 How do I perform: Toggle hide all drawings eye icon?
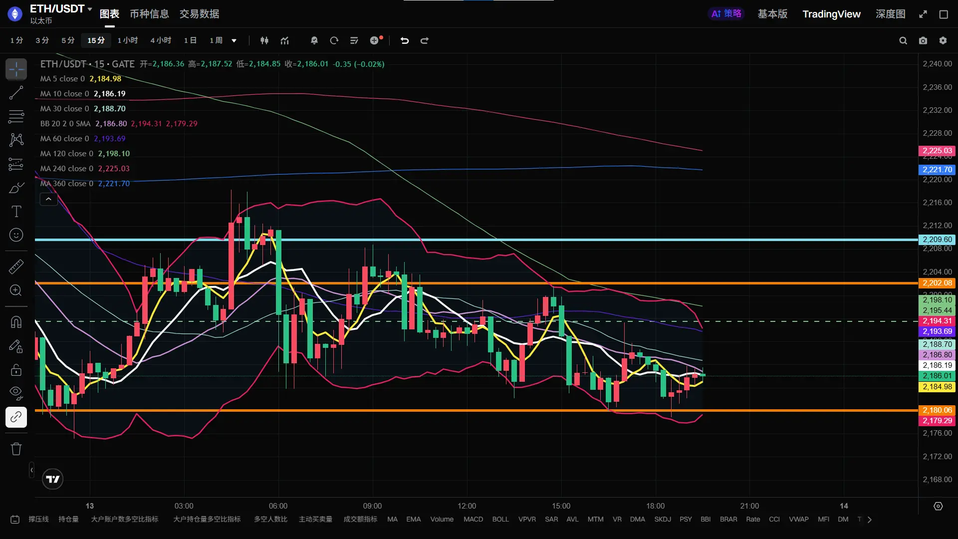tap(16, 393)
